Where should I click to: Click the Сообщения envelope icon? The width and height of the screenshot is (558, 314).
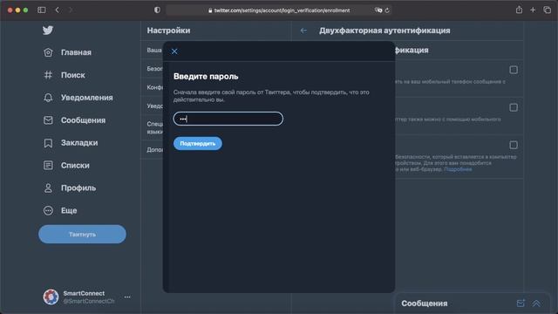click(x=48, y=120)
